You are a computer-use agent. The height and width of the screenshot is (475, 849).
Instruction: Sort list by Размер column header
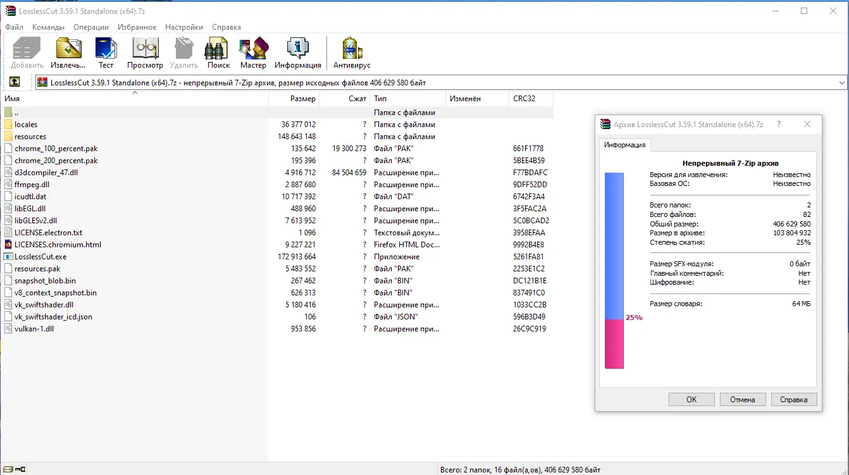point(294,99)
